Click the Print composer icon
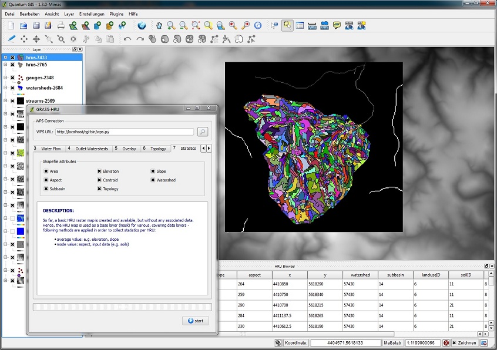497x350 pixels. pyautogui.click(x=61, y=25)
